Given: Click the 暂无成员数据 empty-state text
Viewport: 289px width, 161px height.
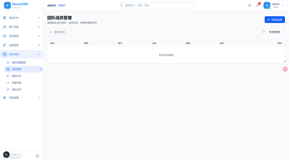Looking at the screenshot, I should [166, 55].
